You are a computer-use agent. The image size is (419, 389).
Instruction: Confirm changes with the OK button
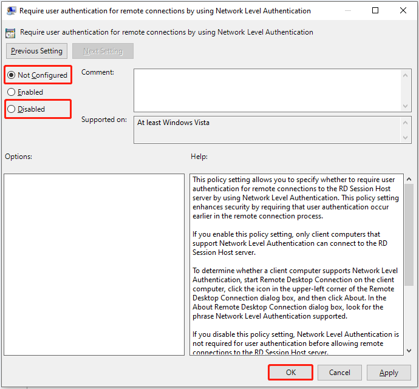(290, 372)
